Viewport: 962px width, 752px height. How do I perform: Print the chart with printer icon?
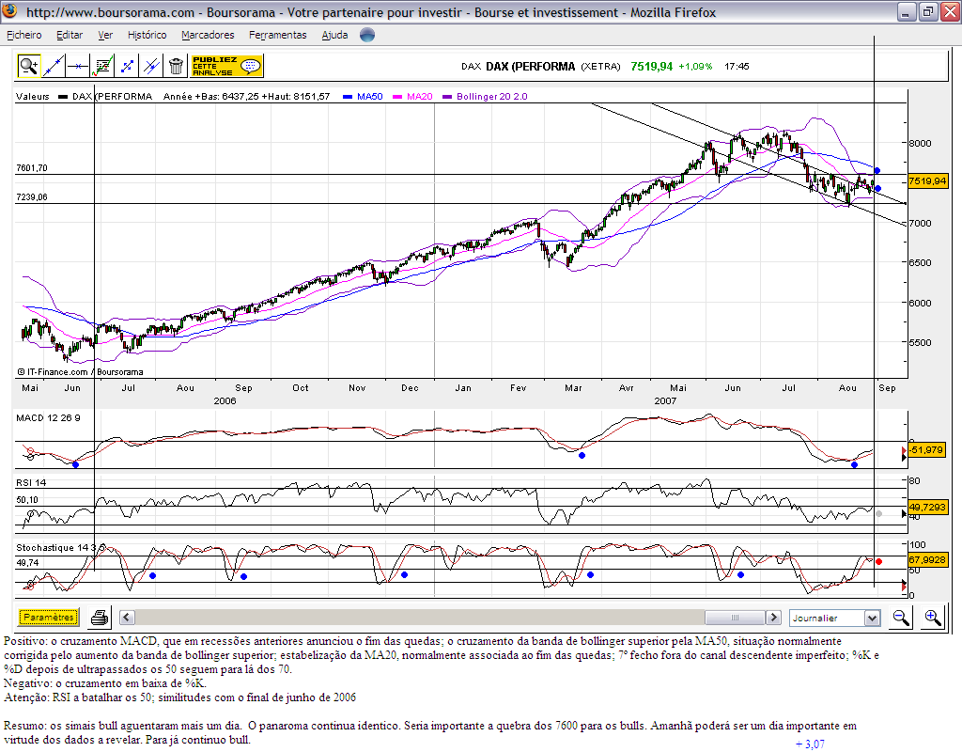pyautogui.click(x=100, y=618)
